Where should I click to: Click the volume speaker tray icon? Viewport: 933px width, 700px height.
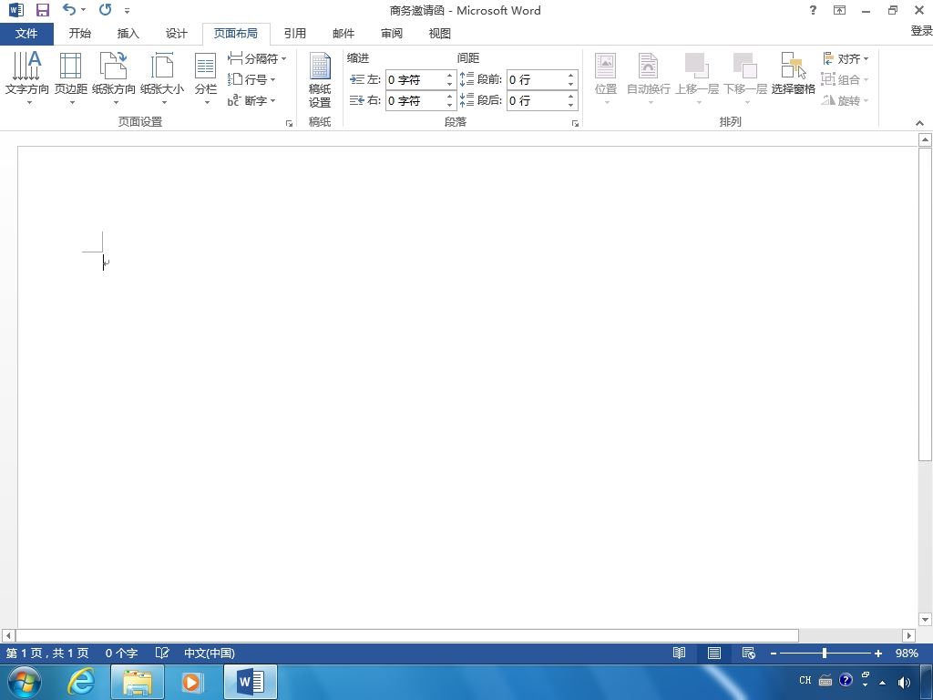pos(903,682)
